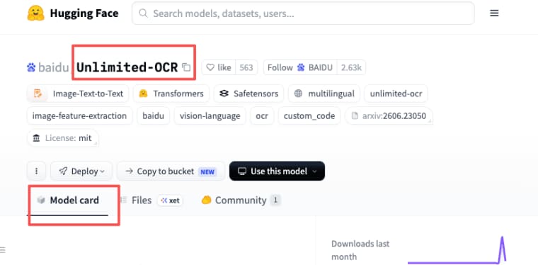The image size is (538, 265).
Task: Click Copy to bucket button
Action: (171, 171)
